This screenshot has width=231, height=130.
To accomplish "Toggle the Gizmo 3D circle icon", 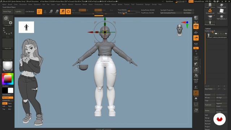I will (68, 12).
